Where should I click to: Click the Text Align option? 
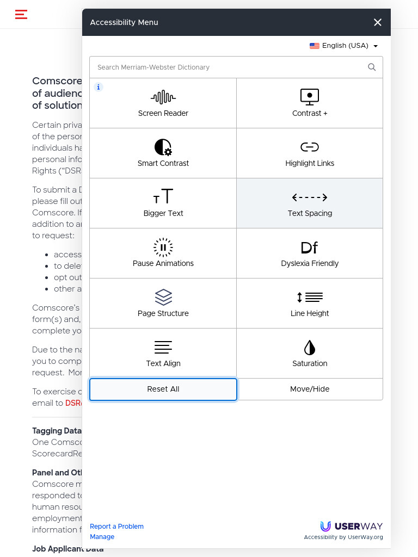[163, 354]
